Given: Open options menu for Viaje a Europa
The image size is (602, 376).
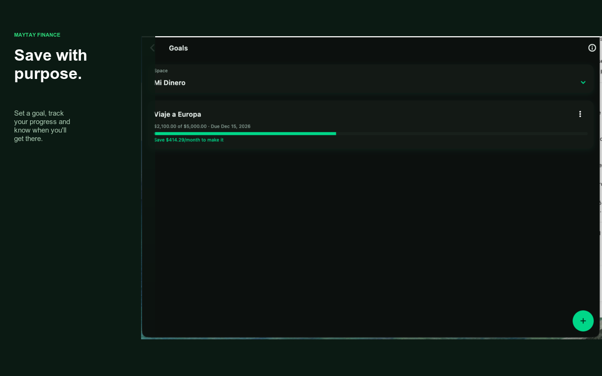Looking at the screenshot, I should click(580, 114).
